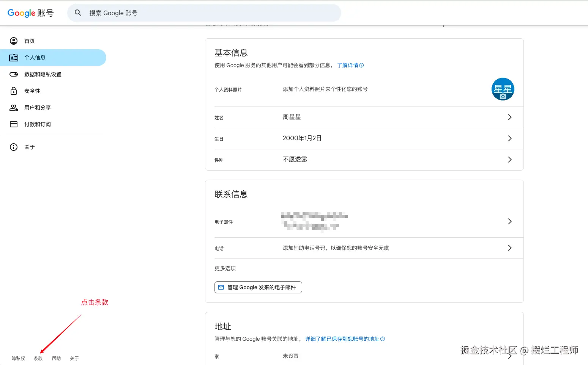Click the 用户和分享 people icon
588x365 pixels.
click(x=14, y=108)
